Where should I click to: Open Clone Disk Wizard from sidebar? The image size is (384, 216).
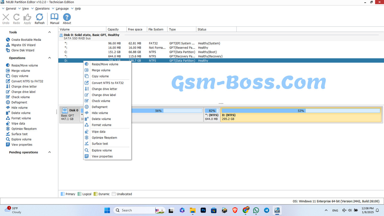(x=20, y=50)
